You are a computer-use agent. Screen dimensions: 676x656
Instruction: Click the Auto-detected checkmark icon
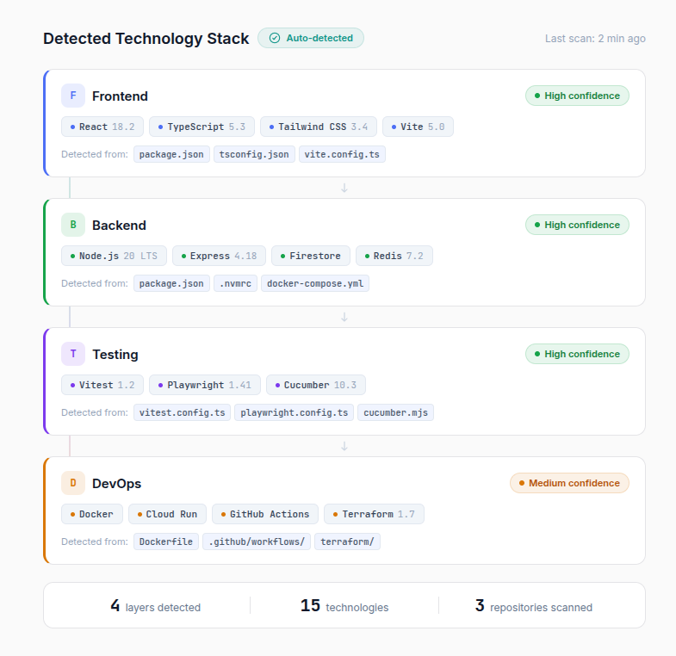275,38
